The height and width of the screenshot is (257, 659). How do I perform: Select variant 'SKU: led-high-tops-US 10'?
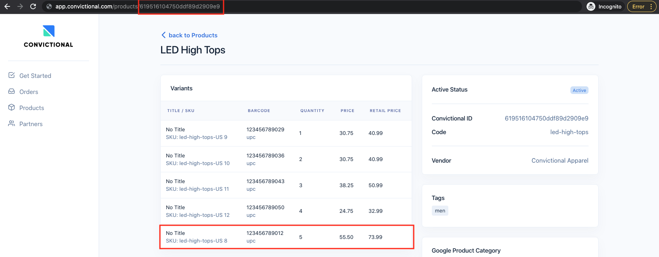click(198, 163)
